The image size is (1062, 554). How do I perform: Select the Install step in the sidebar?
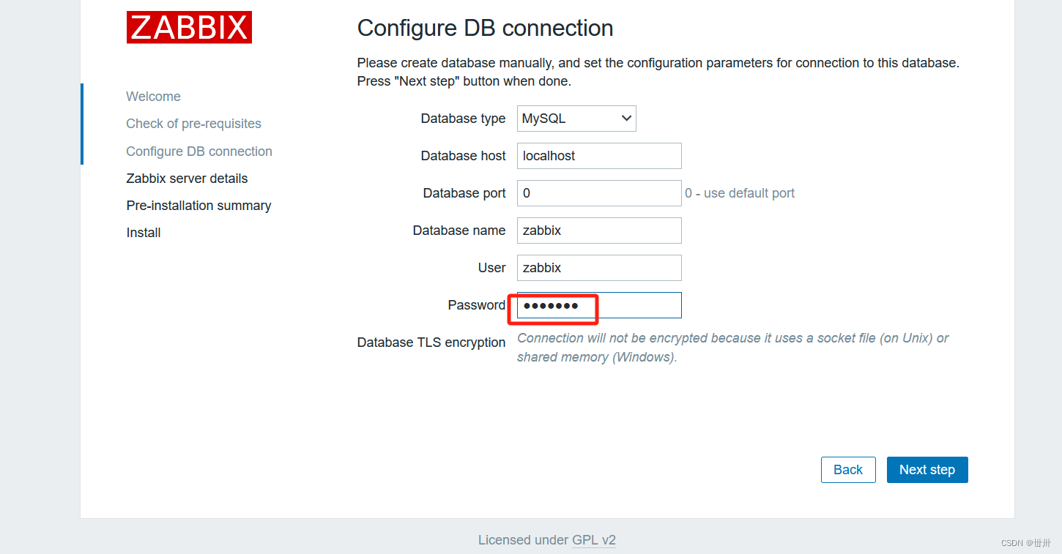(x=143, y=232)
